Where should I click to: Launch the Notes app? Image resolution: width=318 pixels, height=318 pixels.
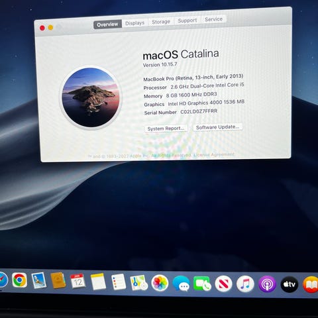point(98,282)
